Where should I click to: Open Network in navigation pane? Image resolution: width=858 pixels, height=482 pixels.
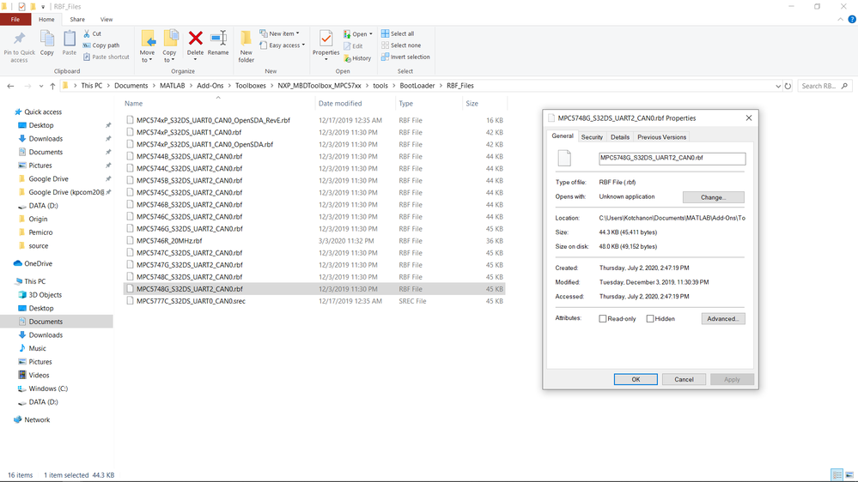37,419
